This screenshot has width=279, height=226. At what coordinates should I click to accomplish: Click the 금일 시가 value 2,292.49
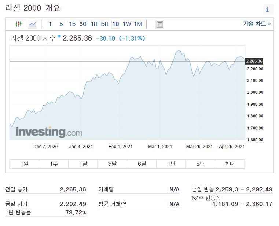(73, 204)
